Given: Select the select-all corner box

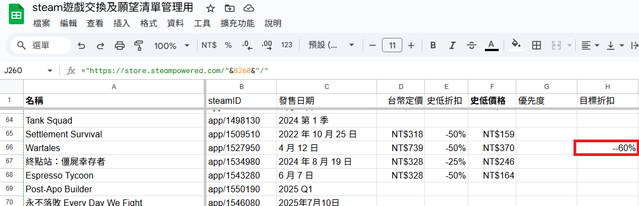Looking at the screenshot, I should 12,86.
